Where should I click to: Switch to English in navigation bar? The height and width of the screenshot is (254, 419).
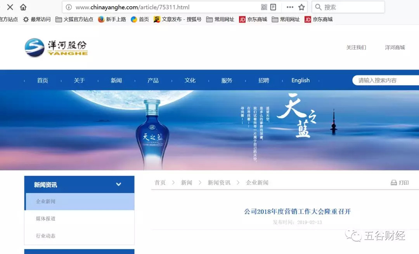coord(301,80)
